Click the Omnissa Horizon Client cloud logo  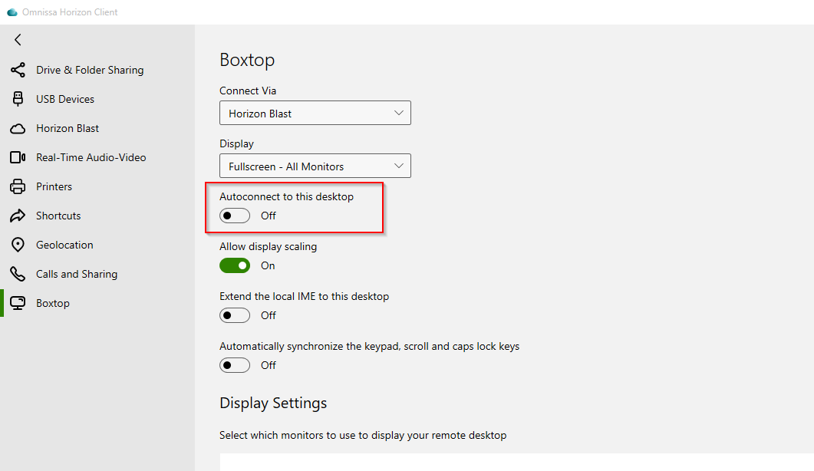[12, 12]
